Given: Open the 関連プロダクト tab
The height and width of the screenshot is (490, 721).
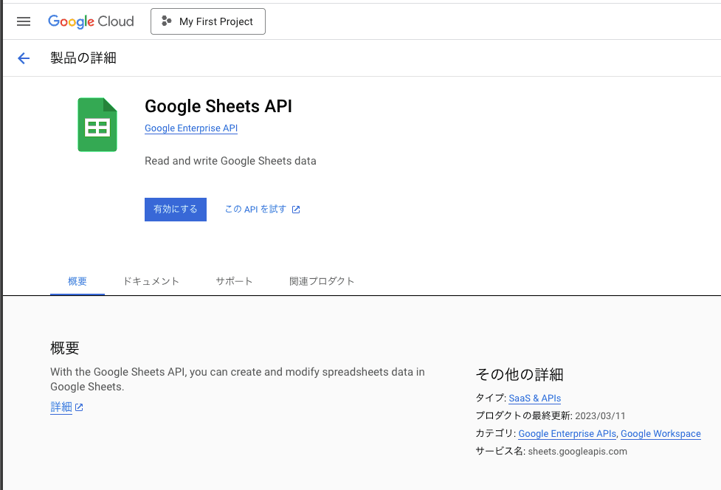Looking at the screenshot, I should (322, 281).
